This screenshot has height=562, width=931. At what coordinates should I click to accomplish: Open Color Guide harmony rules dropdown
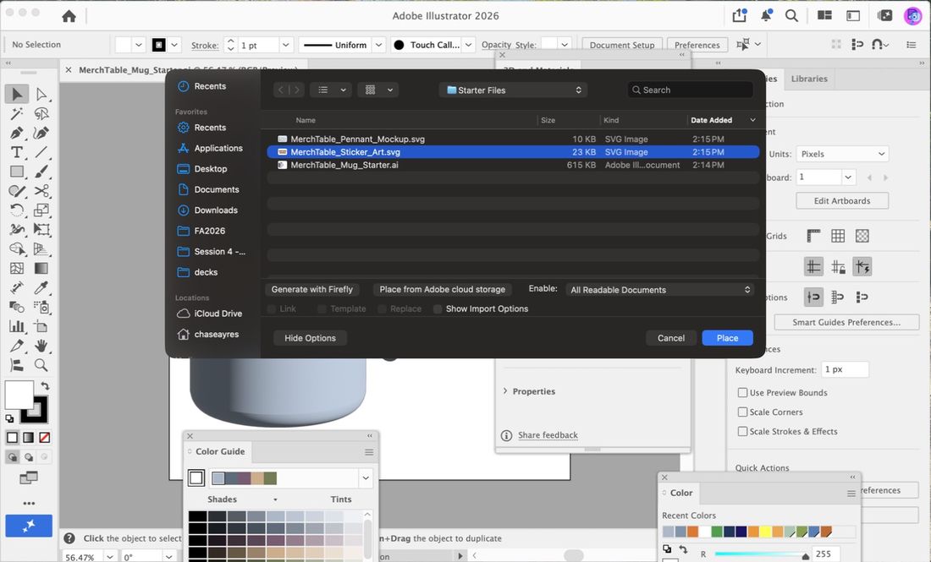tap(366, 477)
